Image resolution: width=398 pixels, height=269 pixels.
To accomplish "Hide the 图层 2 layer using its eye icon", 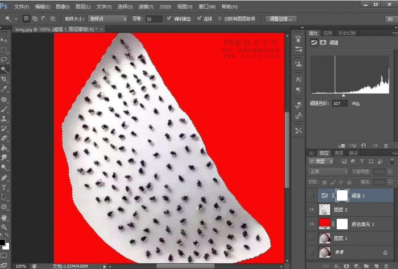I will pyautogui.click(x=312, y=209).
